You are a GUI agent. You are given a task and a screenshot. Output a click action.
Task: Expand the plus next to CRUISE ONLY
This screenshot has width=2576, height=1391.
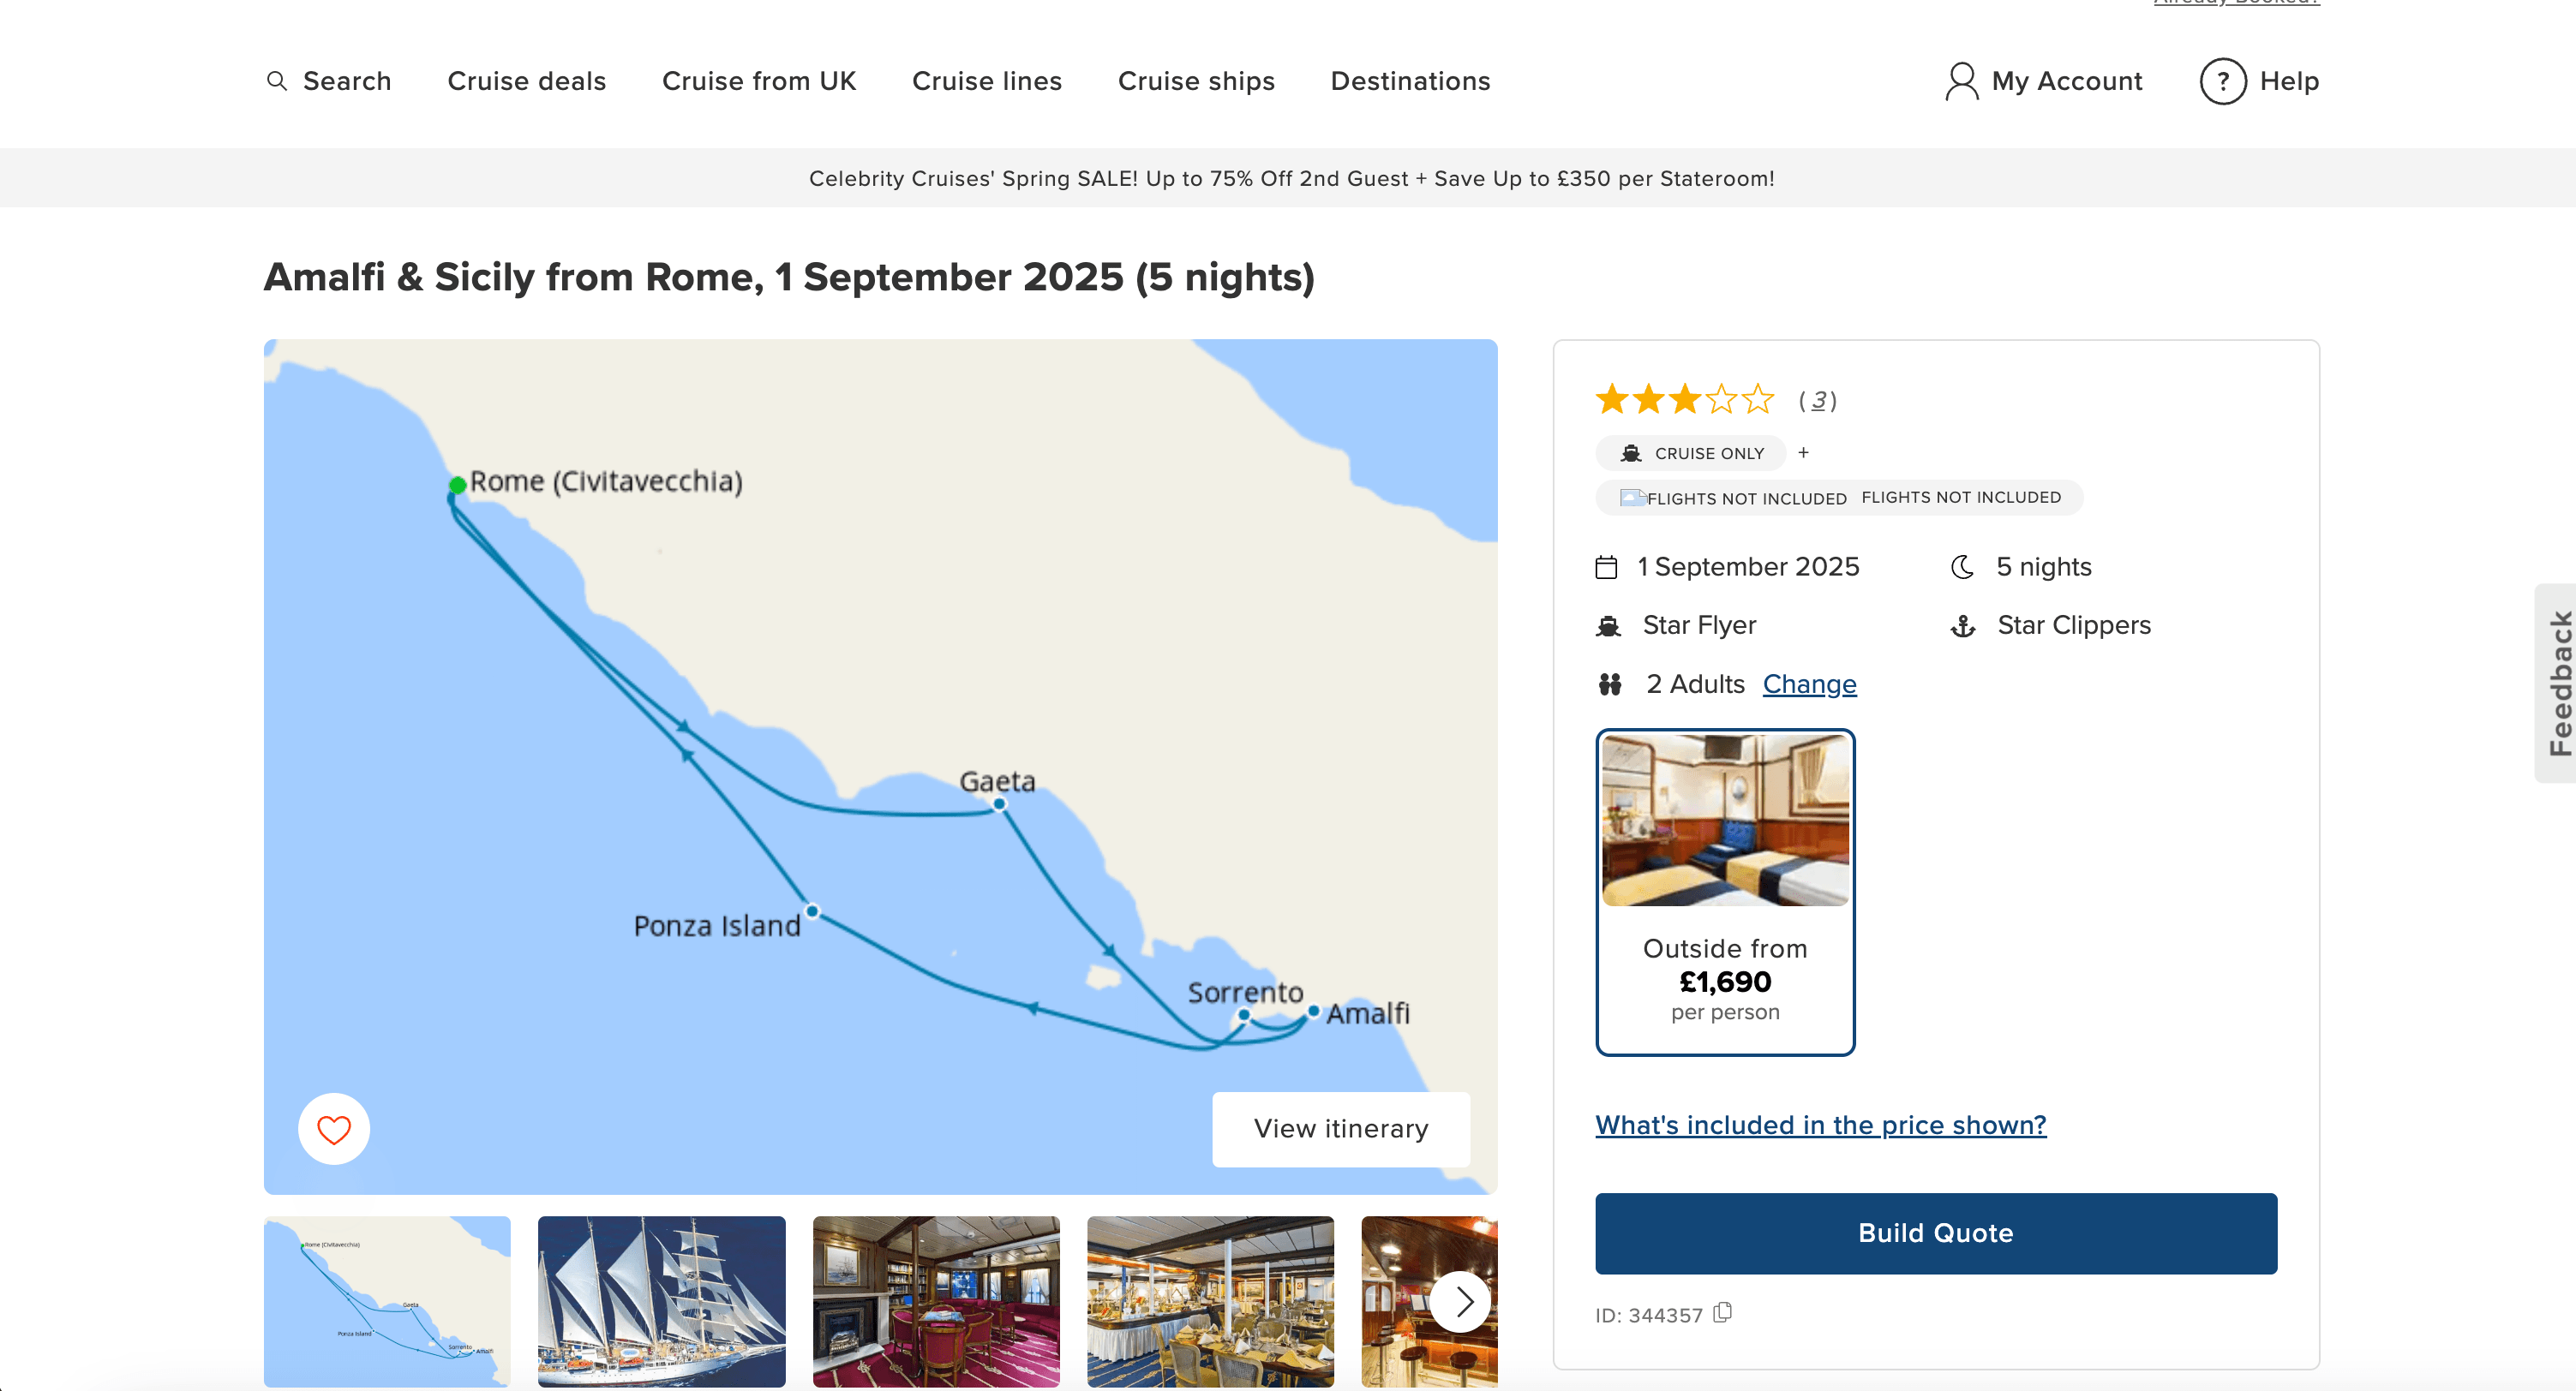[1803, 452]
